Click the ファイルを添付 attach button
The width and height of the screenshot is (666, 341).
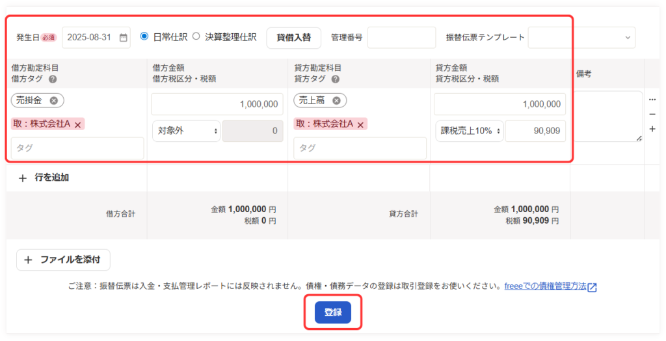pos(63,260)
